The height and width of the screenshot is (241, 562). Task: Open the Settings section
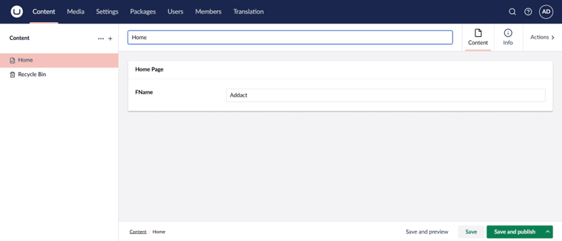pos(107,11)
